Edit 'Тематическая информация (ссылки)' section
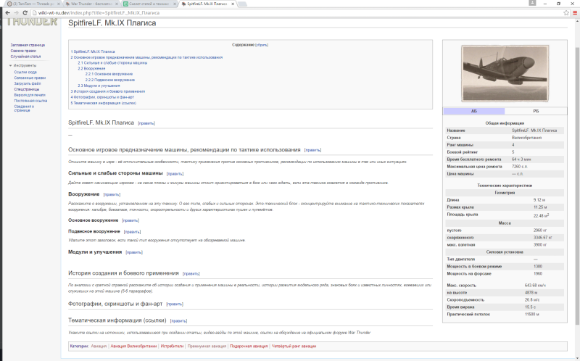This screenshot has height=361, width=580. pos(178,321)
